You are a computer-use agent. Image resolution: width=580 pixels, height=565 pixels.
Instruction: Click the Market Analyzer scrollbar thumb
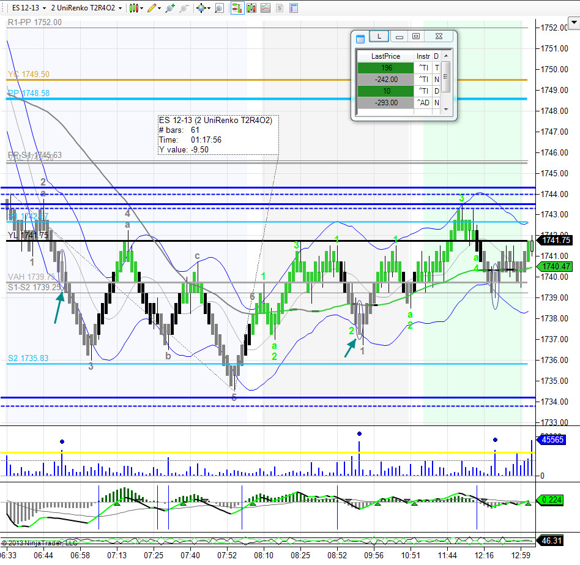pyautogui.click(x=446, y=77)
